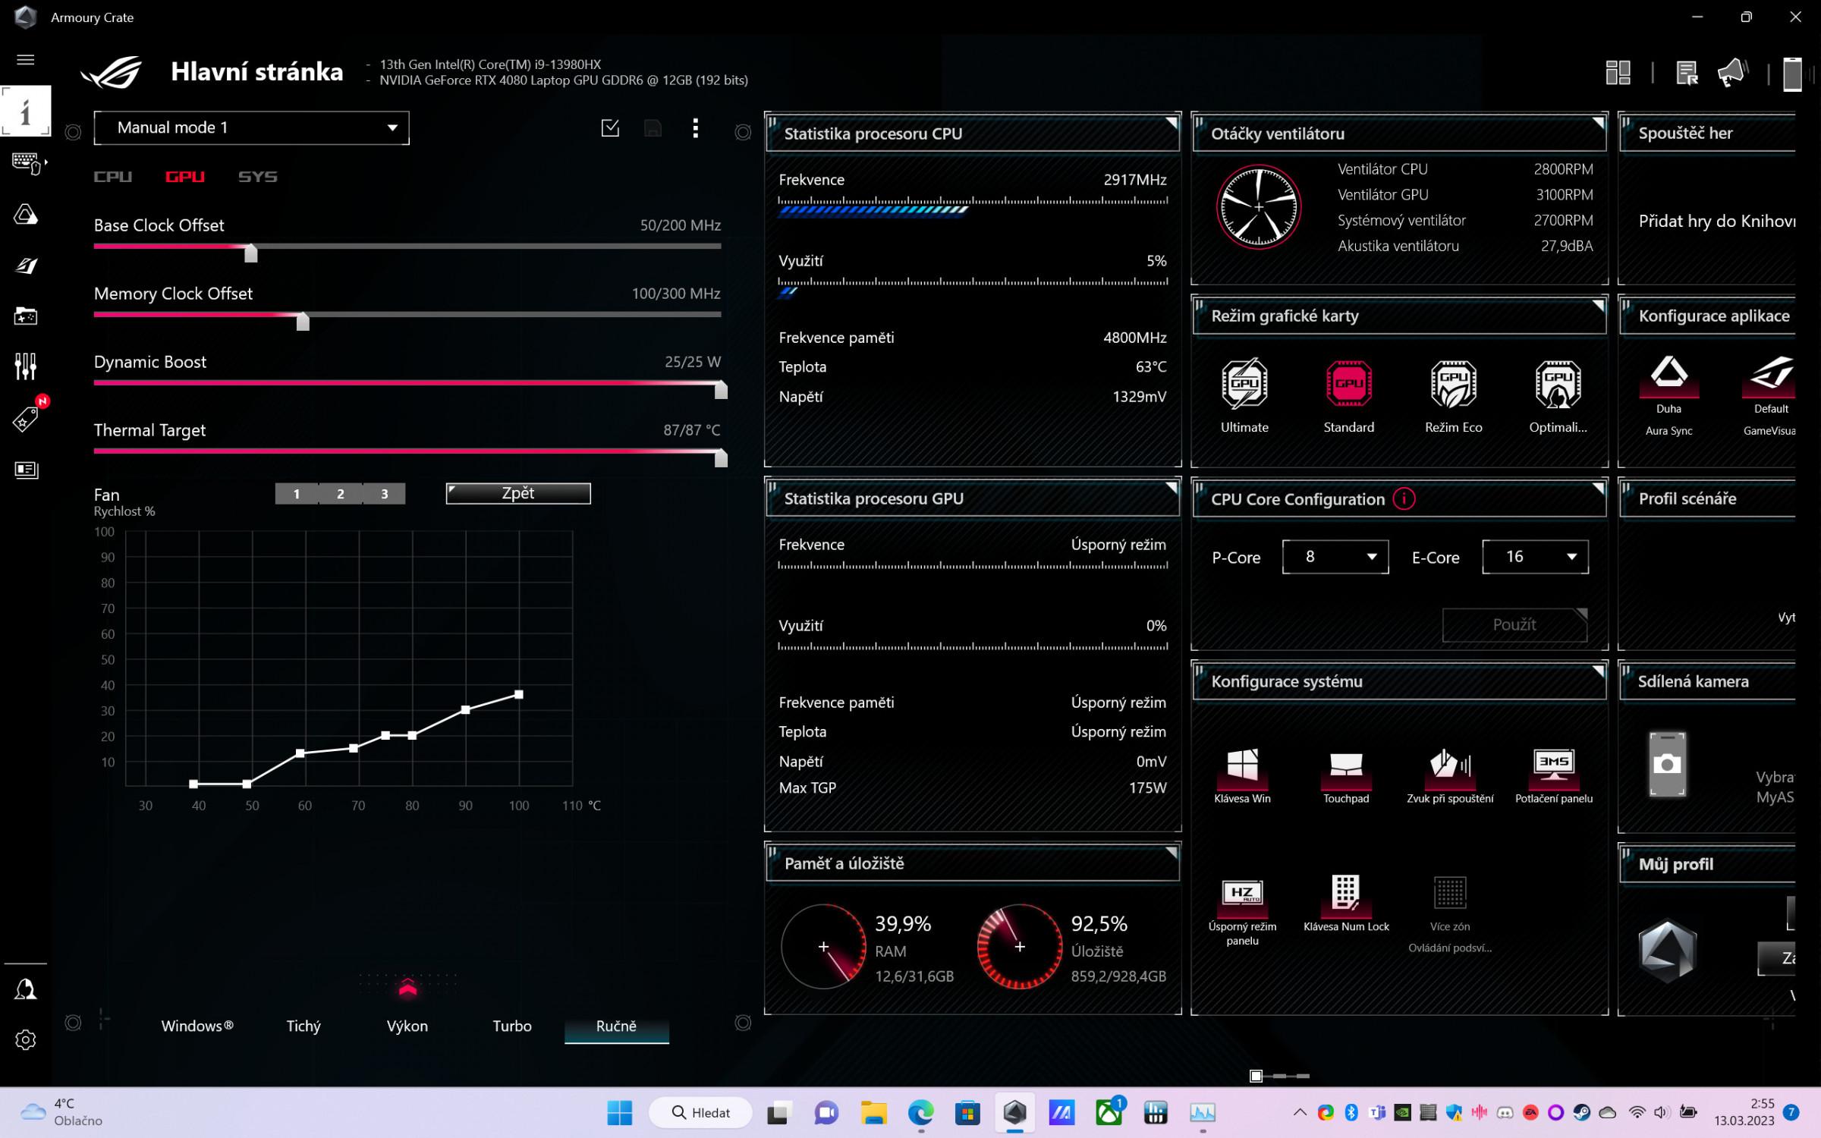Click the CPU Core Configuration info icon
Viewport: 1821px width, 1138px height.
tap(1404, 499)
